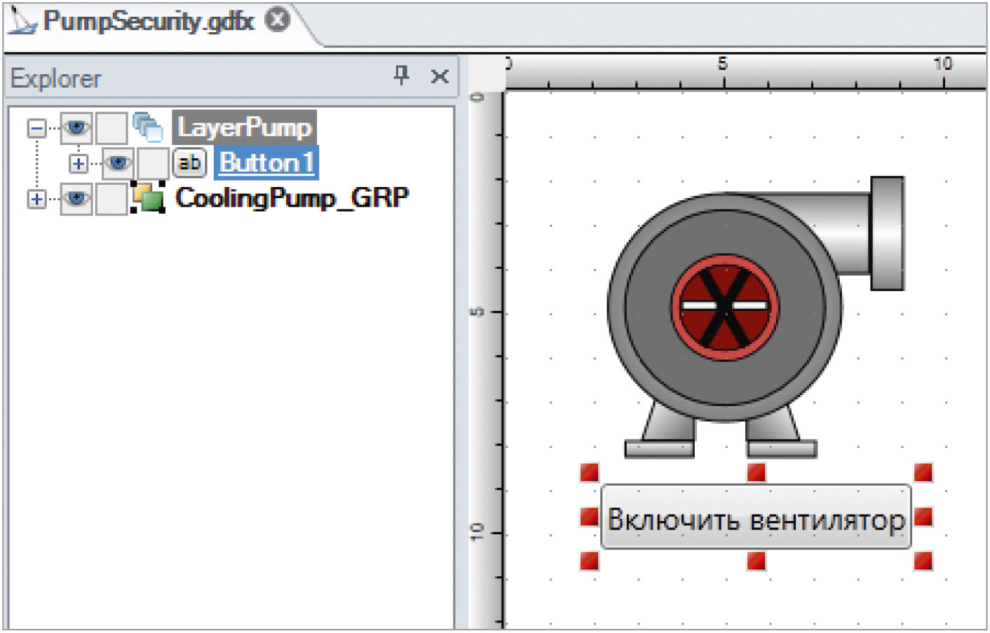Check the lock box next to CoolingPump_GRP
The image size is (990, 633).
[x=111, y=199]
